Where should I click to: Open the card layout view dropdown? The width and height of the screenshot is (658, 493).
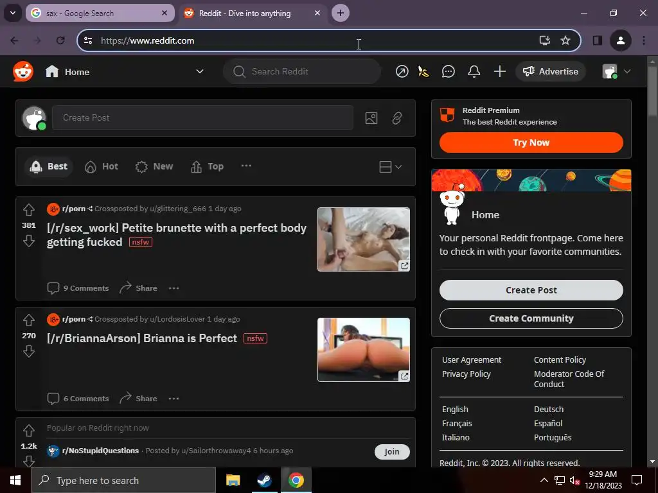[390, 167]
